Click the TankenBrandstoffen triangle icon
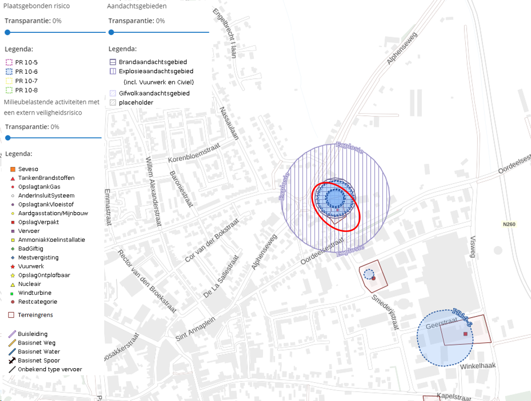531x401 pixels. pyautogui.click(x=13, y=178)
